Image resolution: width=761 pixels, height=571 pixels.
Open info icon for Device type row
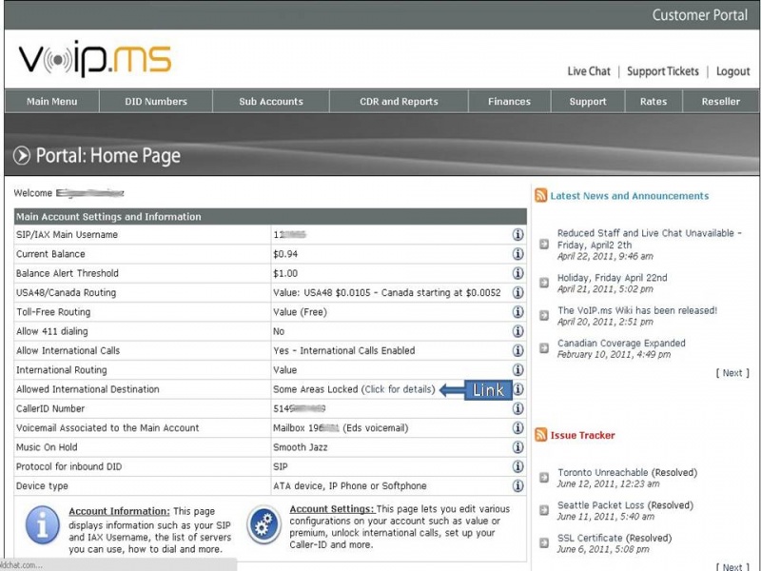(517, 485)
